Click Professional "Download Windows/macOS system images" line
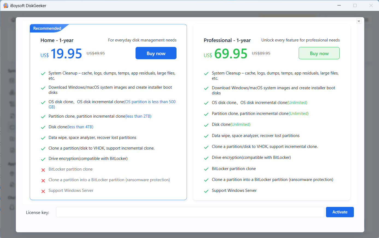The width and height of the screenshot is (379, 238). [274, 90]
